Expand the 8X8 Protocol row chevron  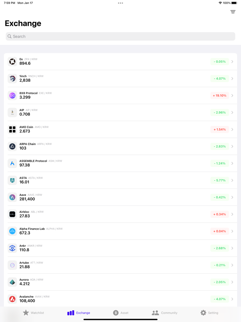[x=232, y=95]
